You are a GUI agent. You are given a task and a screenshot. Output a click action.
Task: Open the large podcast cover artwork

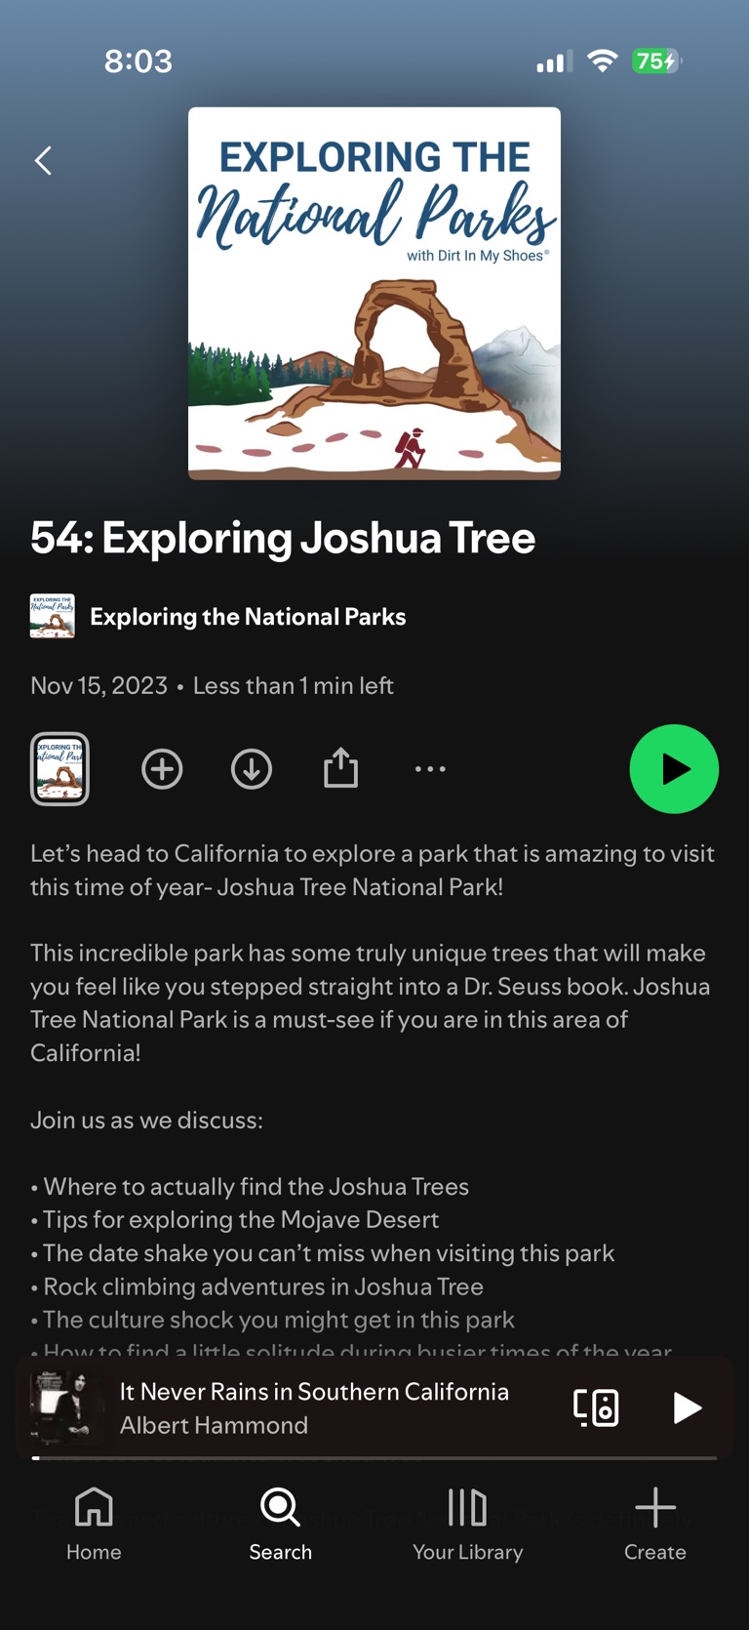click(x=374, y=293)
